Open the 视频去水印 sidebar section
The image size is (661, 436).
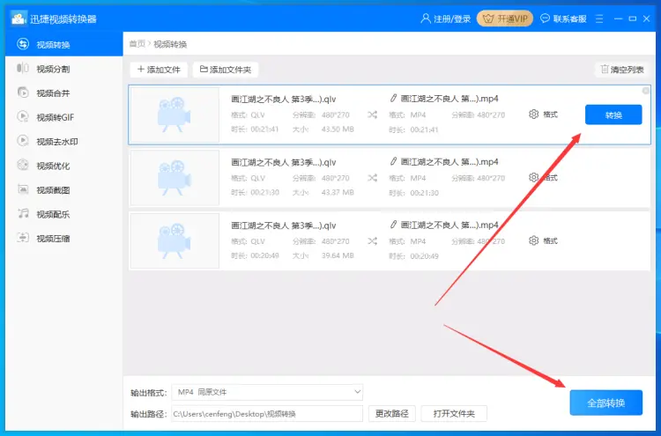[63, 141]
